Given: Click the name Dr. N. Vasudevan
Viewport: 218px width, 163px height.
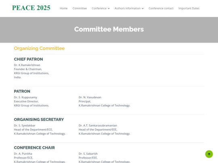Looking at the screenshot, I should [x=90, y=97].
